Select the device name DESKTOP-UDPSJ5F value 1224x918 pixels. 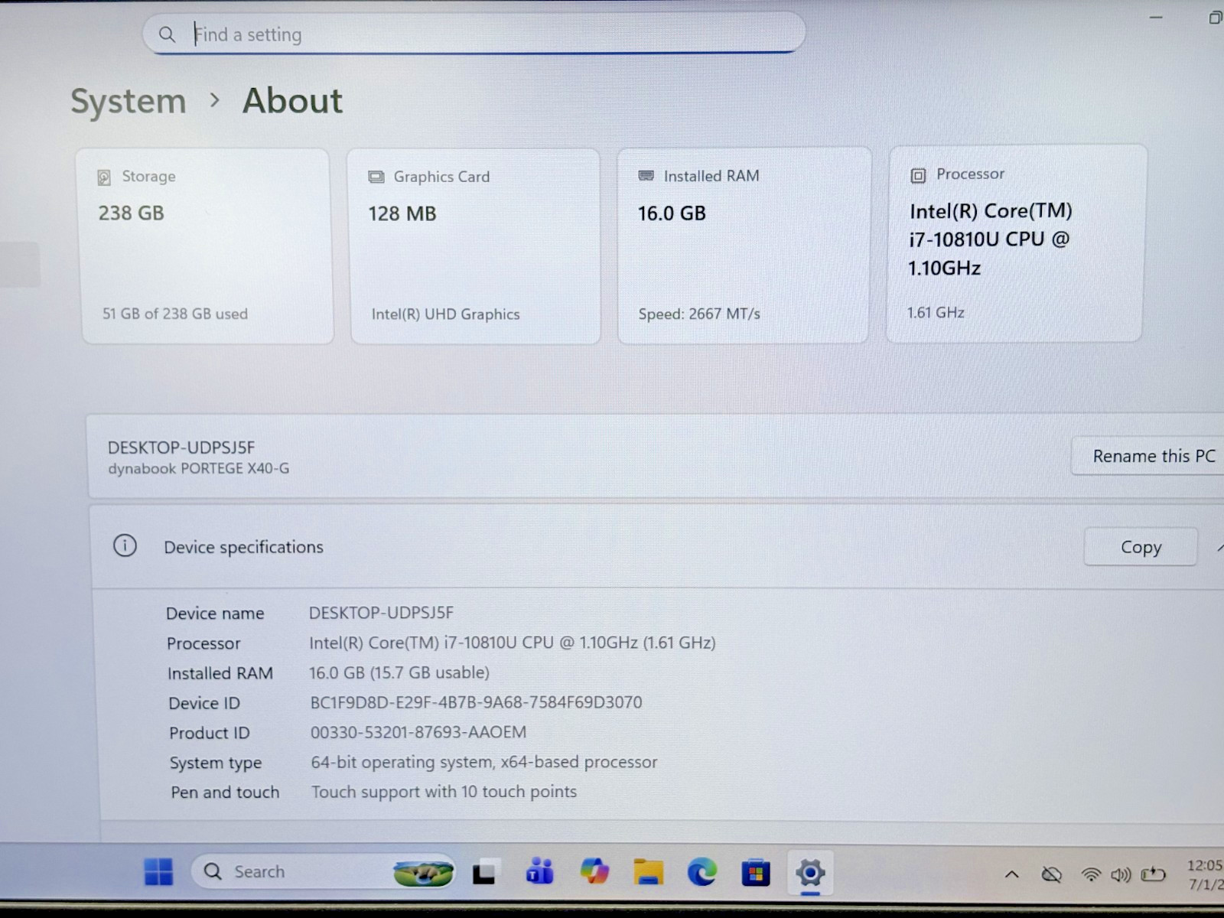(381, 613)
